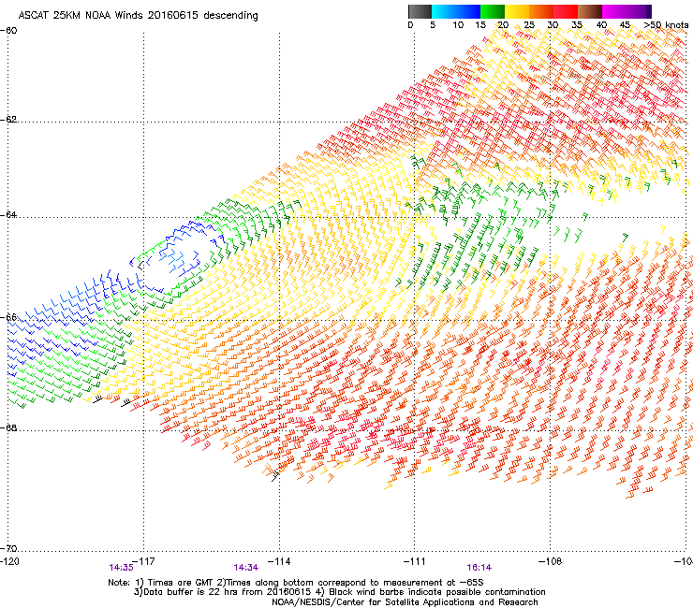Click the -62 latitude label

pyautogui.click(x=8, y=119)
